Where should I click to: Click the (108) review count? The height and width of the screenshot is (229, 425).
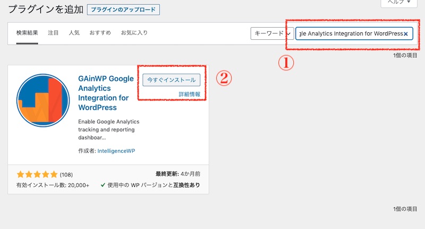pyautogui.click(x=66, y=175)
